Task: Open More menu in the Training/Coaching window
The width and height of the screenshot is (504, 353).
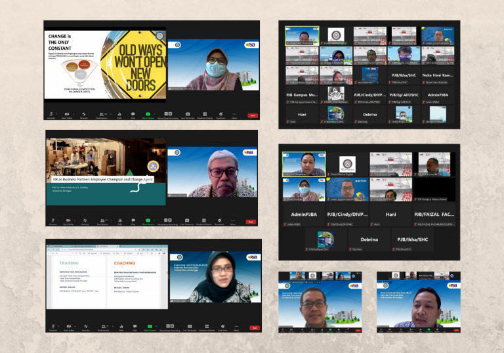Action: pos(236,328)
